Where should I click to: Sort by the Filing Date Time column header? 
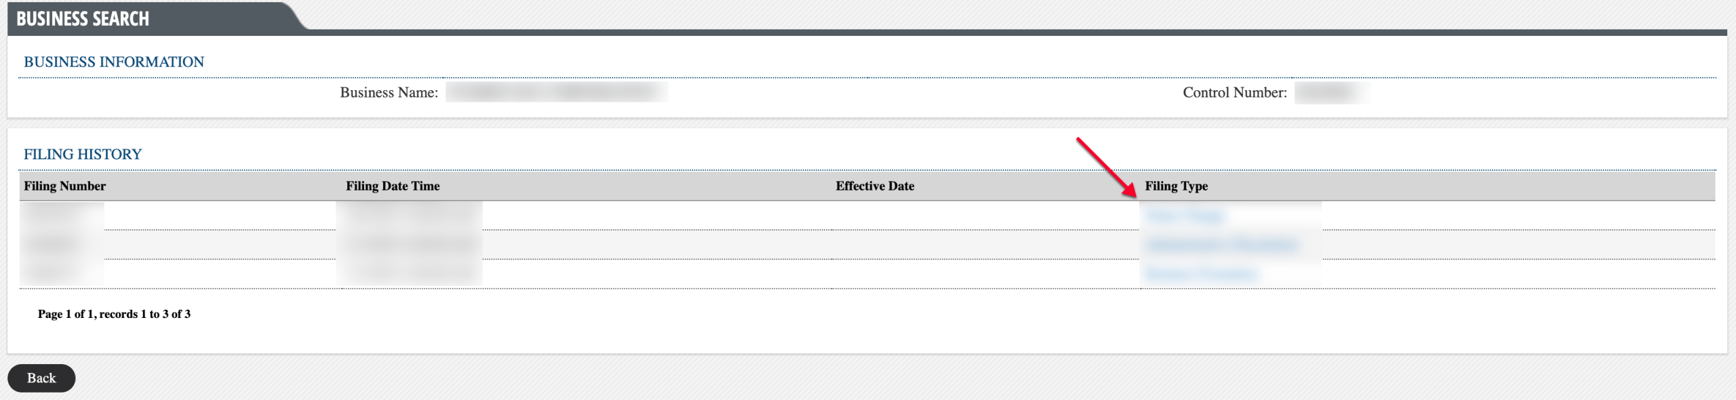(393, 186)
